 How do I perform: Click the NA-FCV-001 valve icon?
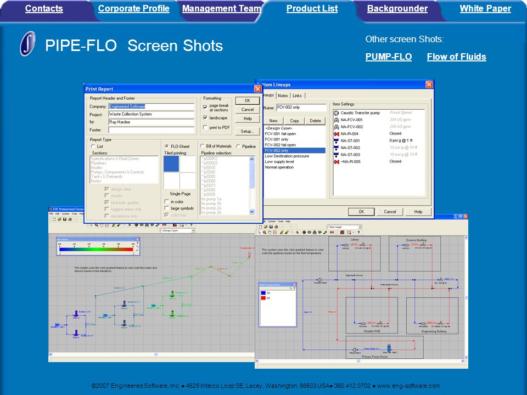tap(336, 120)
